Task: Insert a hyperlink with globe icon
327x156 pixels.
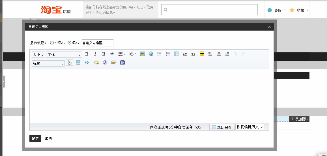Action: [151, 54]
